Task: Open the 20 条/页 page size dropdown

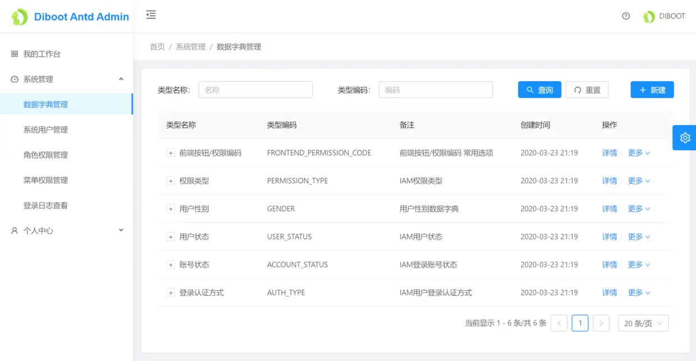Action: [643, 323]
